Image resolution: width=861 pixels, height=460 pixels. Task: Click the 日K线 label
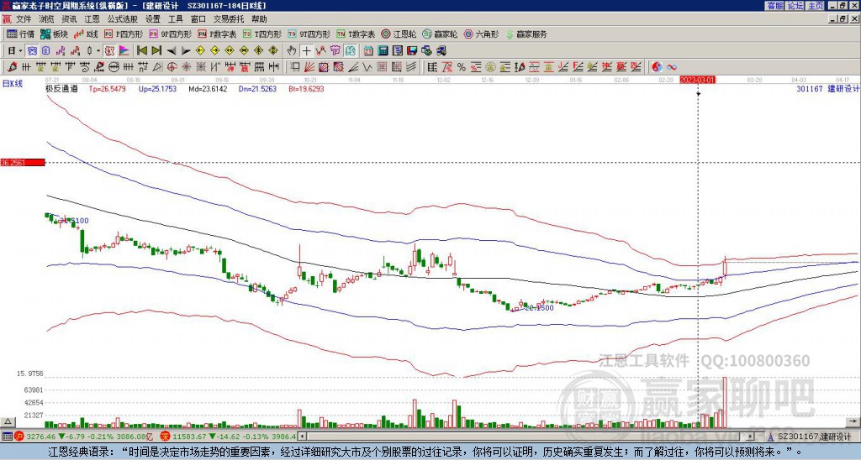(x=13, y=83)
